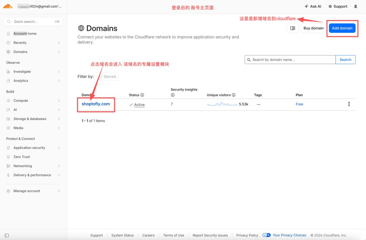Click the Security insights info icon
The image size is (366, 240).
172,95
